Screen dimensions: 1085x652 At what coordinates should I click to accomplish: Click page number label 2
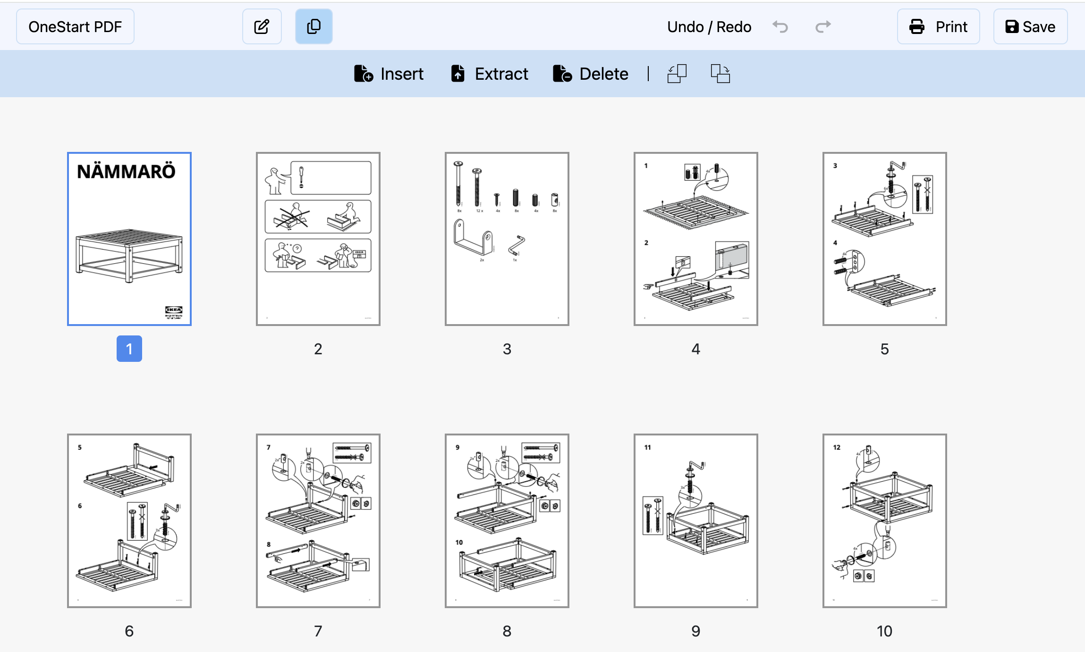(x=318, y=349)
